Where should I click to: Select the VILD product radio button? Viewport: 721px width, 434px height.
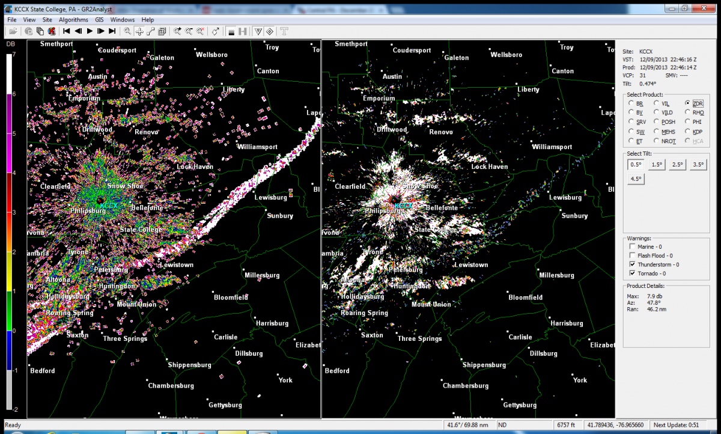(x=656, y=112)
